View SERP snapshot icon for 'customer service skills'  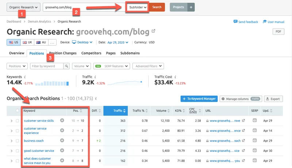click(254, 121)
